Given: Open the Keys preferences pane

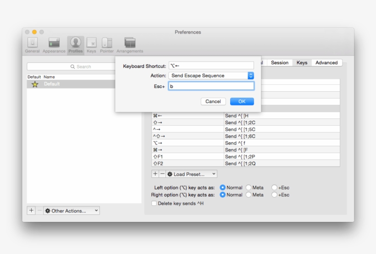Looking at the screenshot, I should coord(91,44).
